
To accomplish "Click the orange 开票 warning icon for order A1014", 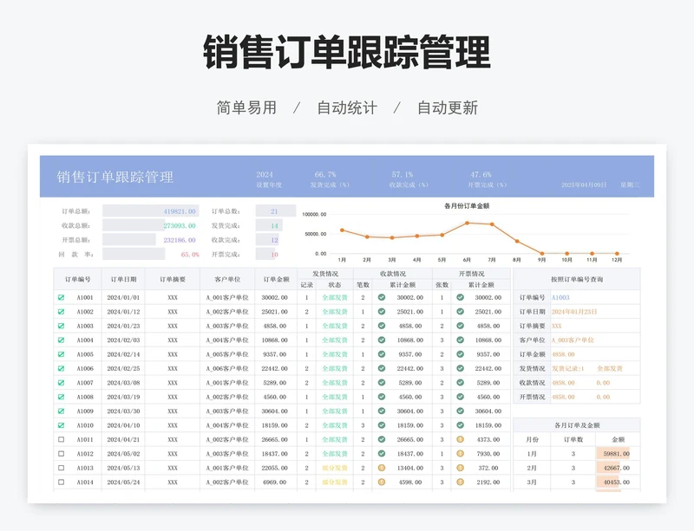I will 461,482.
